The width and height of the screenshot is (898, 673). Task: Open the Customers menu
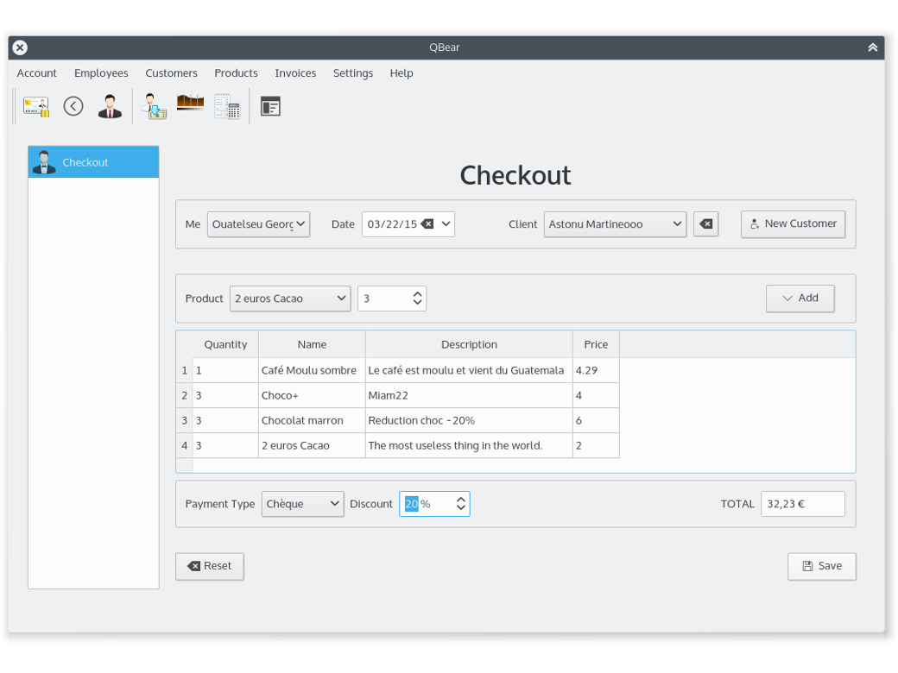click(171, 73)
